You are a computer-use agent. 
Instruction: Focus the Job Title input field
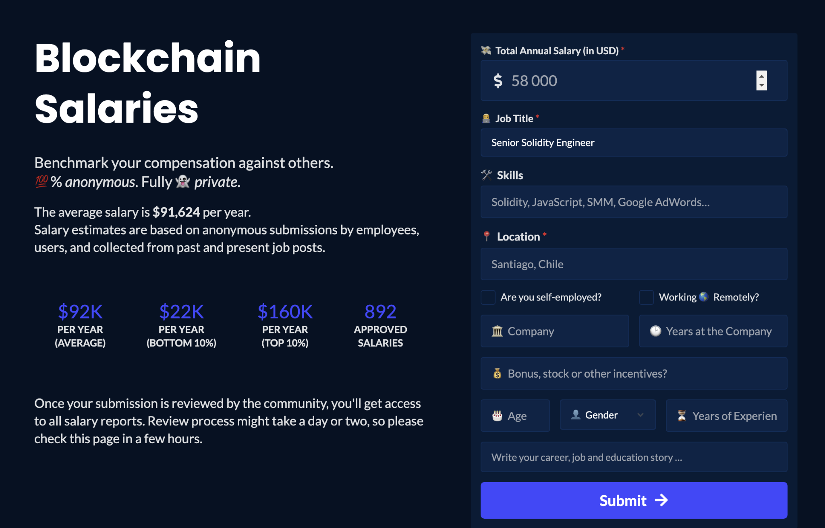coord(634,143)
